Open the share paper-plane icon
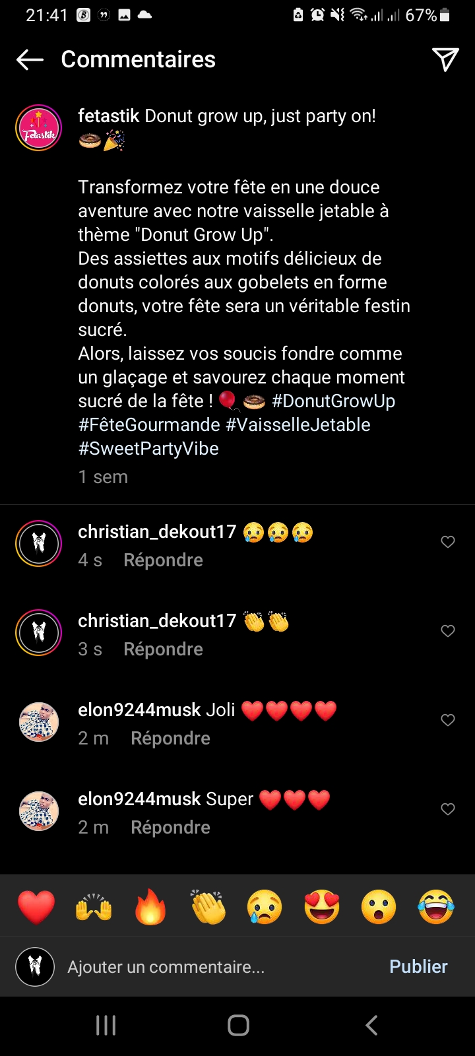 (x=445, y=59)
